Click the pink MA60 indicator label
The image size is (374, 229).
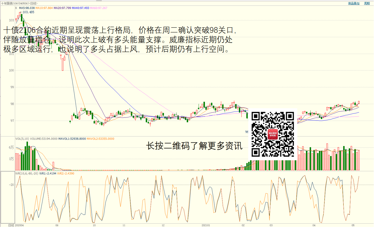[99, 8]
